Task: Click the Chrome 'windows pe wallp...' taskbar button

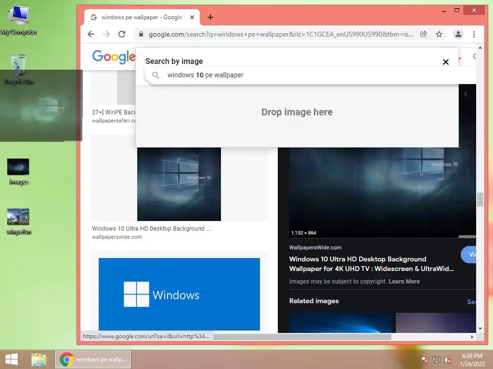Action: point(93,359)
